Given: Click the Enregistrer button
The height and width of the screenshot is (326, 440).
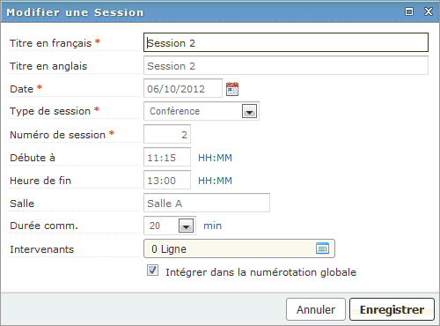Looking at the screenshot, I should 392,309.
